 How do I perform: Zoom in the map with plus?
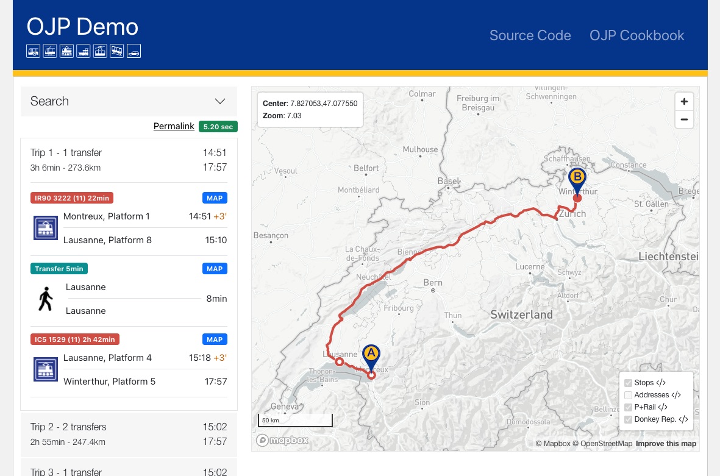[x=684, y=101]
